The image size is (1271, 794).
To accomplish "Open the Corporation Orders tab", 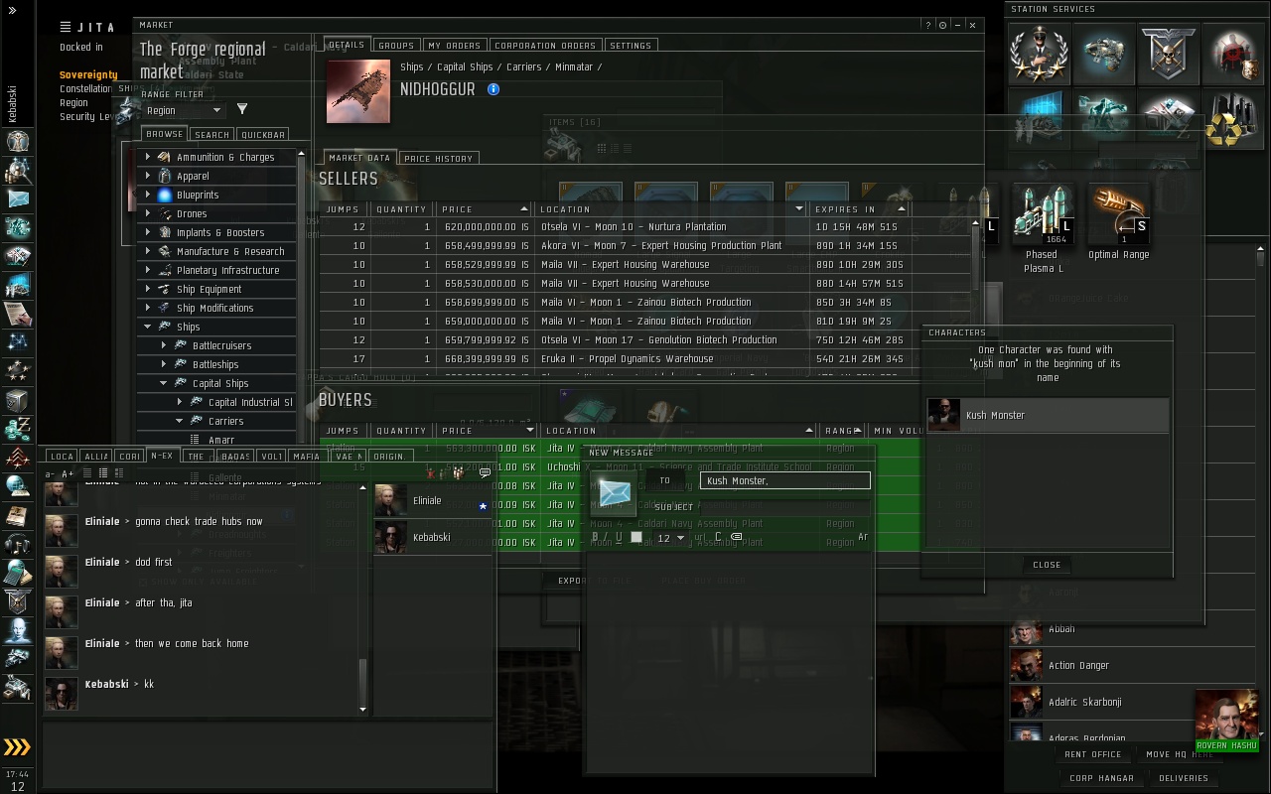I will tap(545, 46).
